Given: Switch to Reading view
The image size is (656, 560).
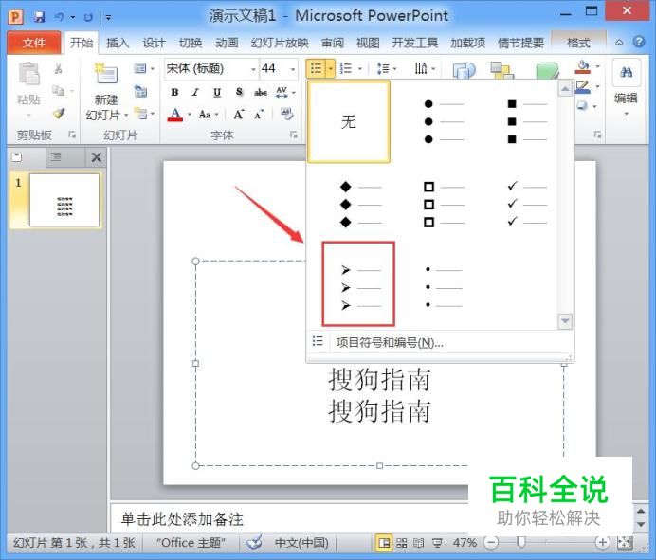Looking at the screenshot, I should coord(418,543).
